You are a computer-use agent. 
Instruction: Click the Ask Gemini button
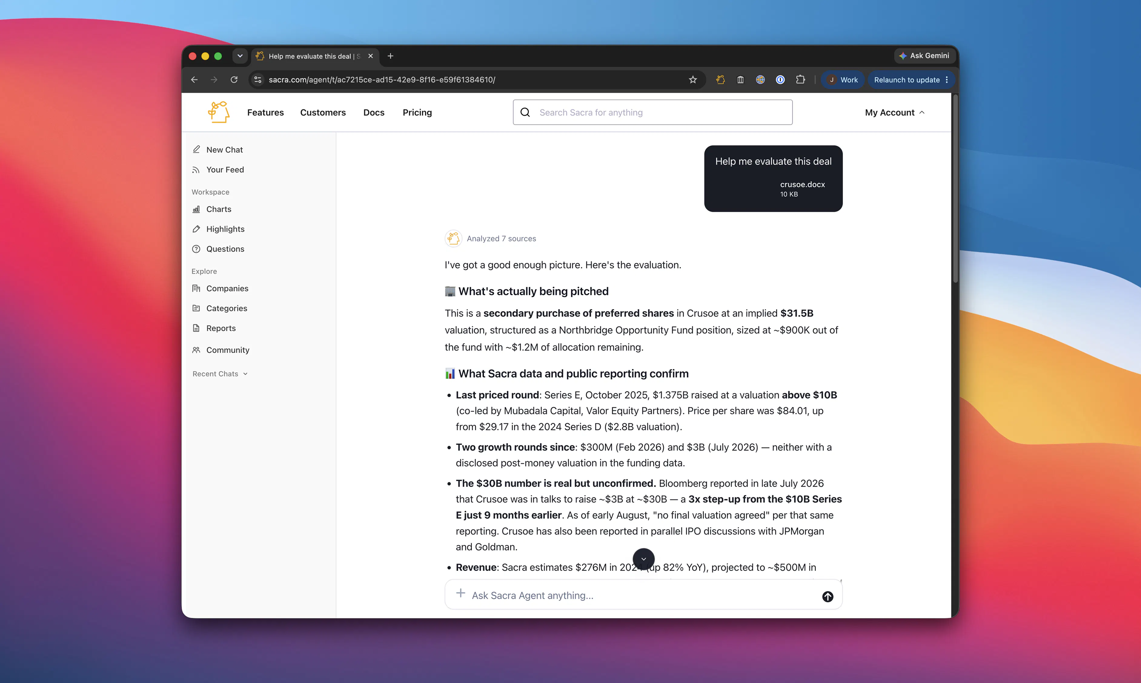[x=924, y=56]
